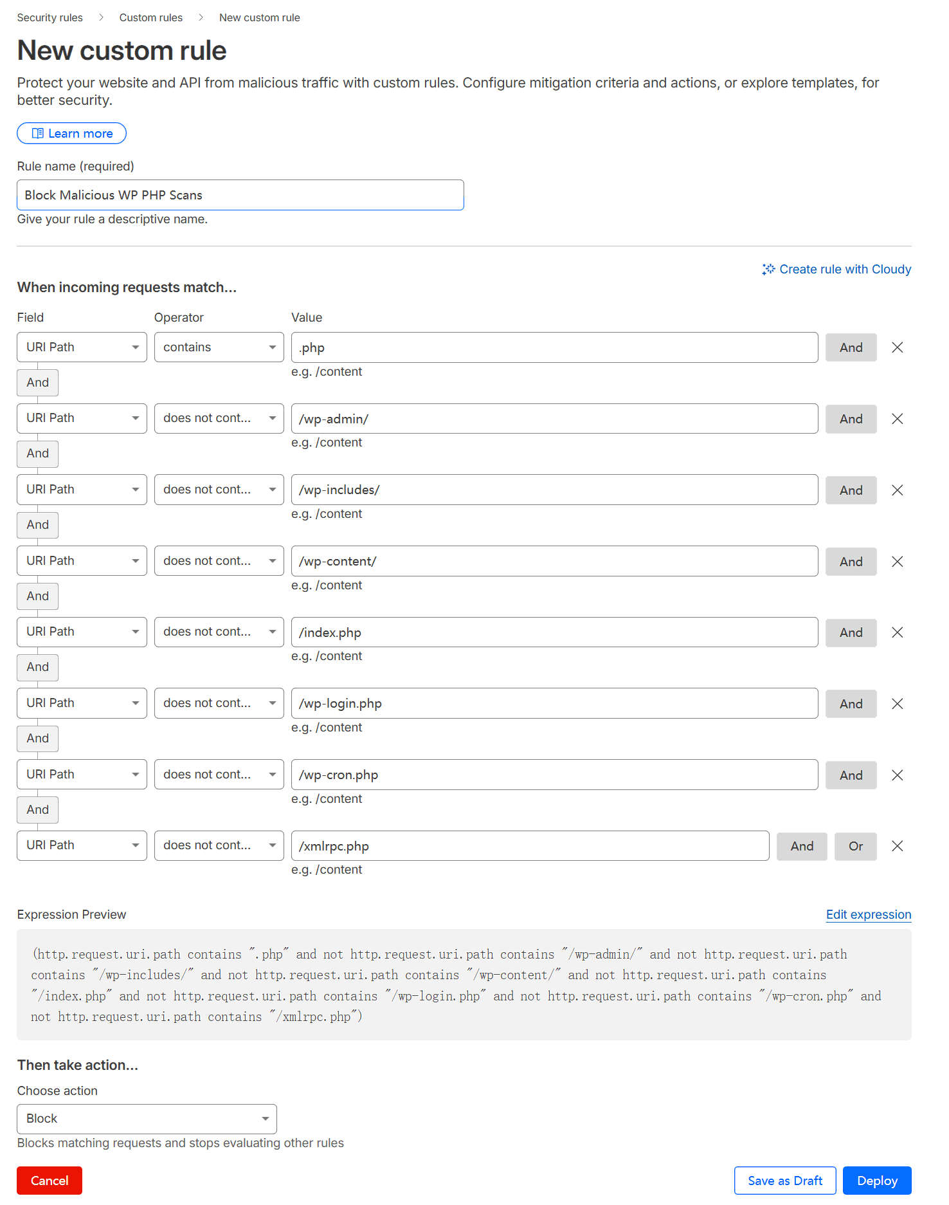Click the /xmlrpc.php value field
The height and width of the screenshot is (1205, 949).
point(530,846)
